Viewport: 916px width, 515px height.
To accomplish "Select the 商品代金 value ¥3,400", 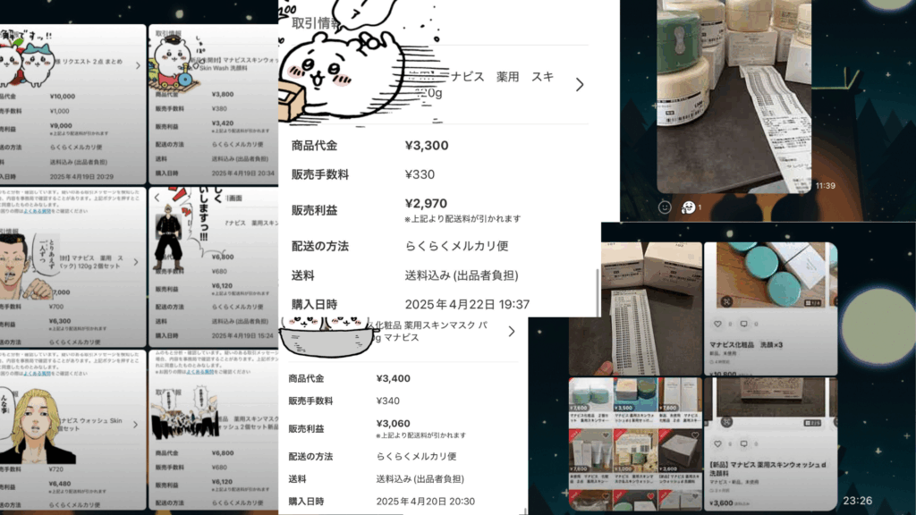I will coord(394,378).
